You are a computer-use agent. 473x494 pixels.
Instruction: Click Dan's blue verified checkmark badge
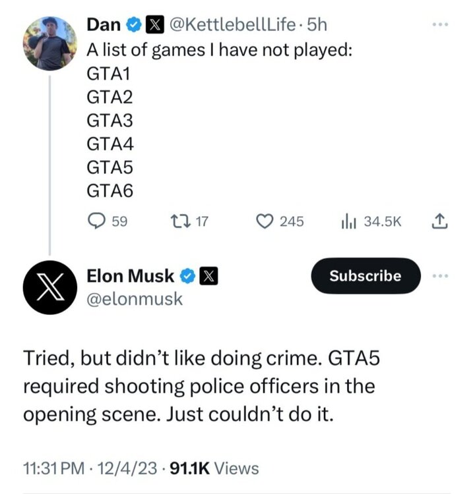(133, 26)
